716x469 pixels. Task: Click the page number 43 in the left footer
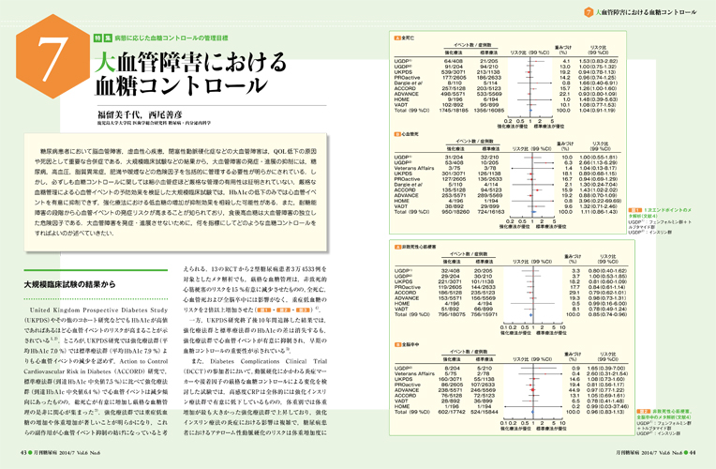point(23,452)
